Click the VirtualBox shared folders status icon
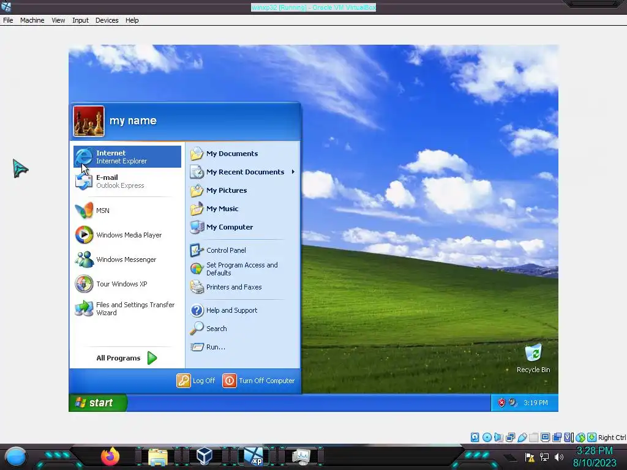Image resolution: width=627 pixels, height=470 pixels. click(x=534, y=437)
